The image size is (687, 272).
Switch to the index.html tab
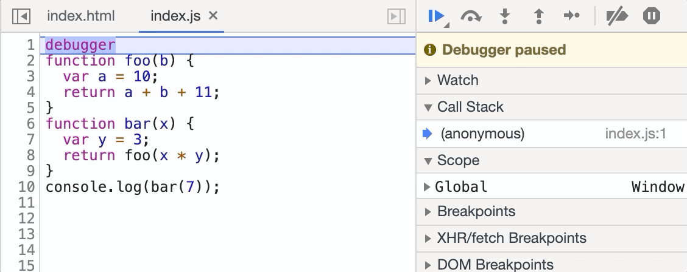[80, 16]
